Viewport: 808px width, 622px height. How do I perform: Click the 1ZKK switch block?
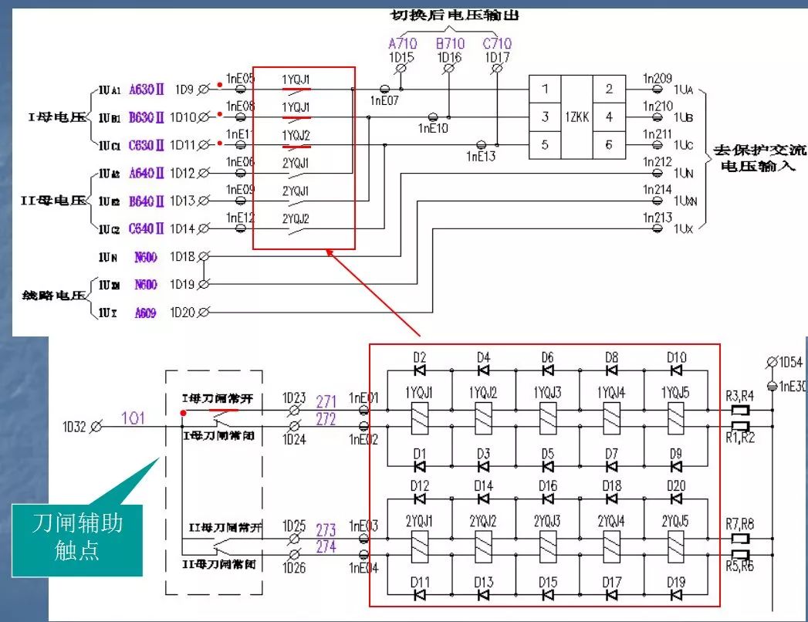[x=577, y=117]
